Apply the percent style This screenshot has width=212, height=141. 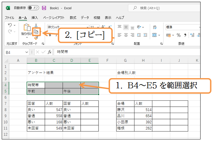click(x=179, y=35)
